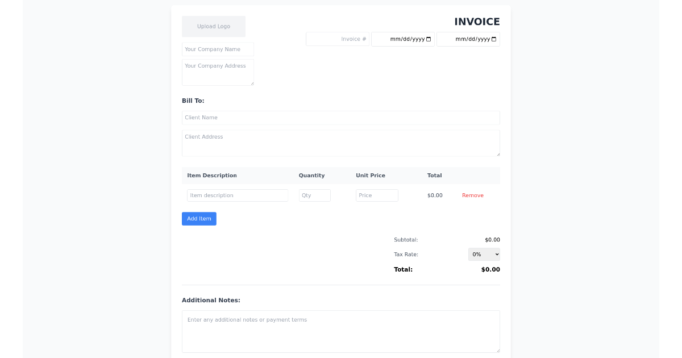Screen dimensions: 682x358
Task: Click the Client Address resize handle
Action: click(x=497, y=153)
